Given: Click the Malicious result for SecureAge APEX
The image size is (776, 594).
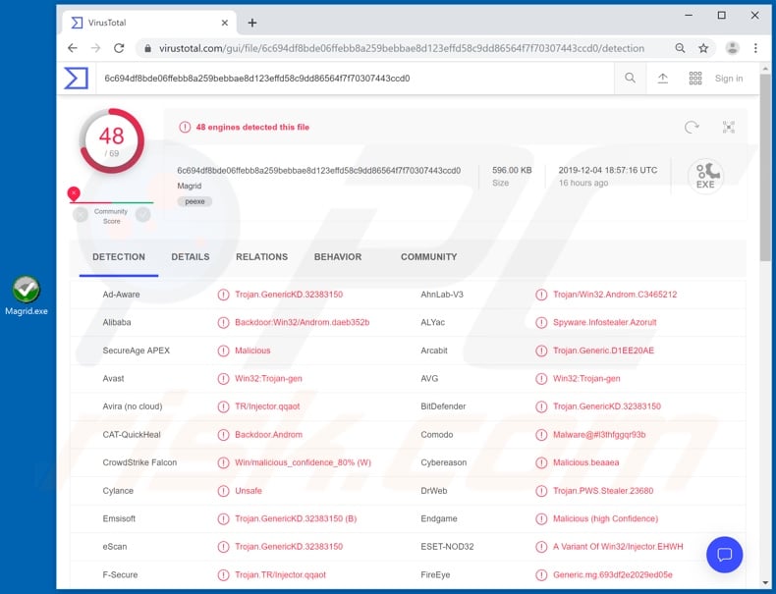Looking at the screenshot, I should click(x=252, y=351).
